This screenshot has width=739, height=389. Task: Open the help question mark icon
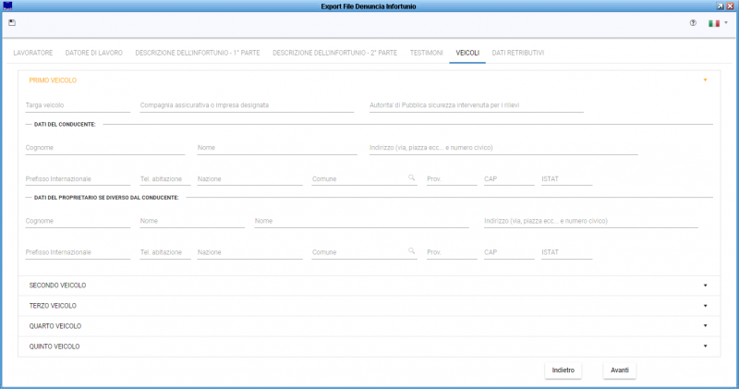click(693, 23)
